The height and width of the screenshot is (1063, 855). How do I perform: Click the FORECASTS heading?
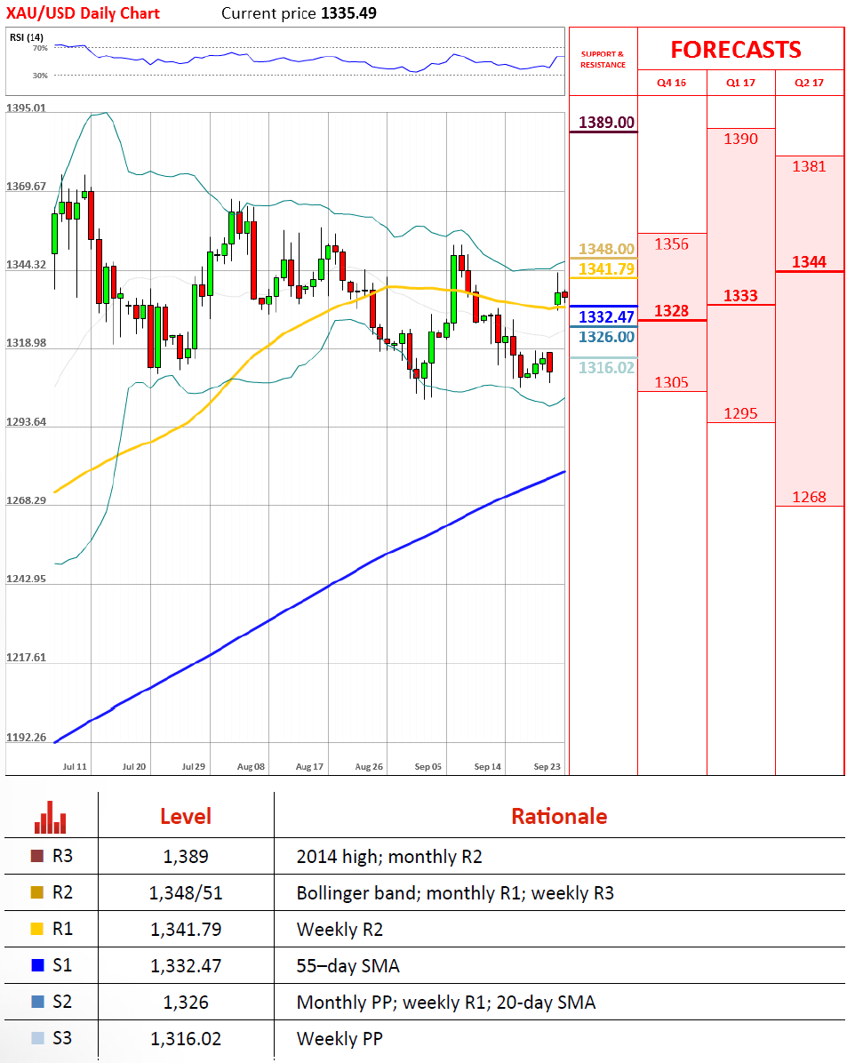pos(736,50)
